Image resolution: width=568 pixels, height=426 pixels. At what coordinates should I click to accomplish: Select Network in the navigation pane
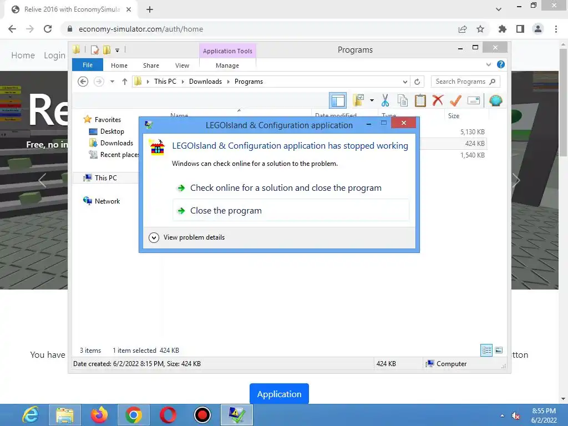tap(107, 201)
